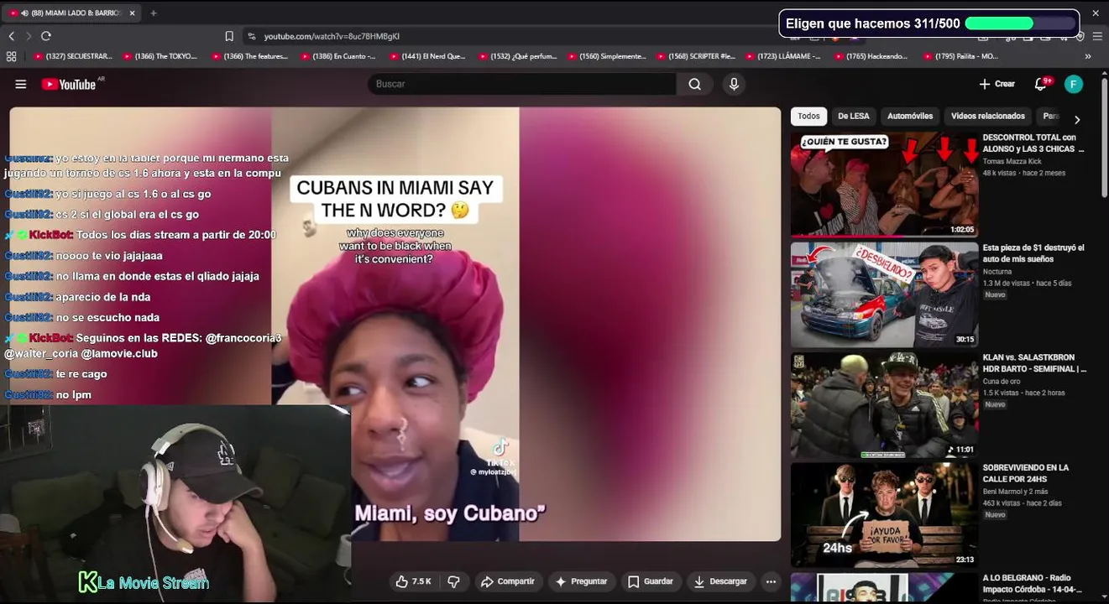Click the Descargar button

point(720,581)
